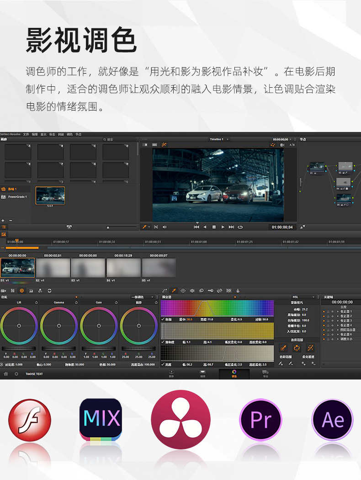The height and width of the screenshot is (480, 361).
Task: Adjust the Lift master wheel slider
Action: [x=19, y=348]
